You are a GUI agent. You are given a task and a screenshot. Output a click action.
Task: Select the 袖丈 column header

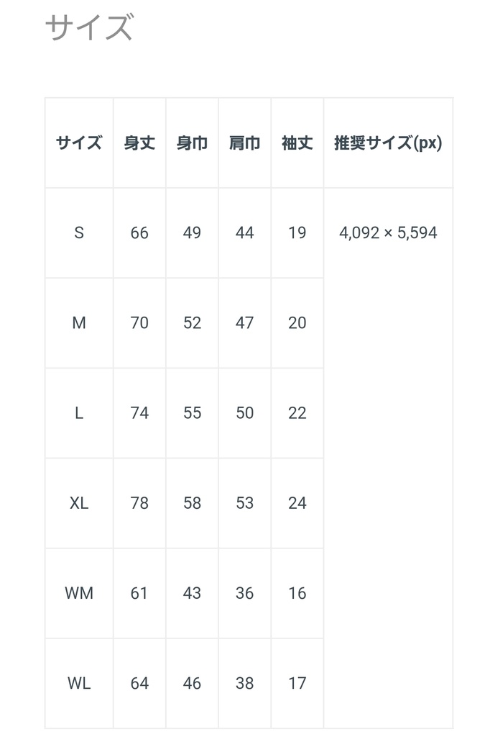pyautogui.click(x=297, y=143)
